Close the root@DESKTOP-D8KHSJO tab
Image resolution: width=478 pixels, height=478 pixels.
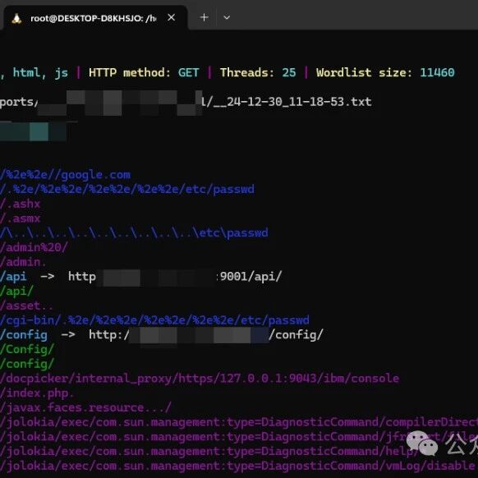click(x=172, y=18)
